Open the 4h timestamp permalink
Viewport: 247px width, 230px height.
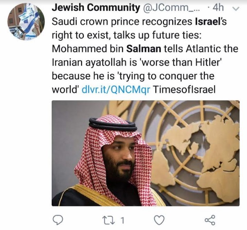point(219,8)
